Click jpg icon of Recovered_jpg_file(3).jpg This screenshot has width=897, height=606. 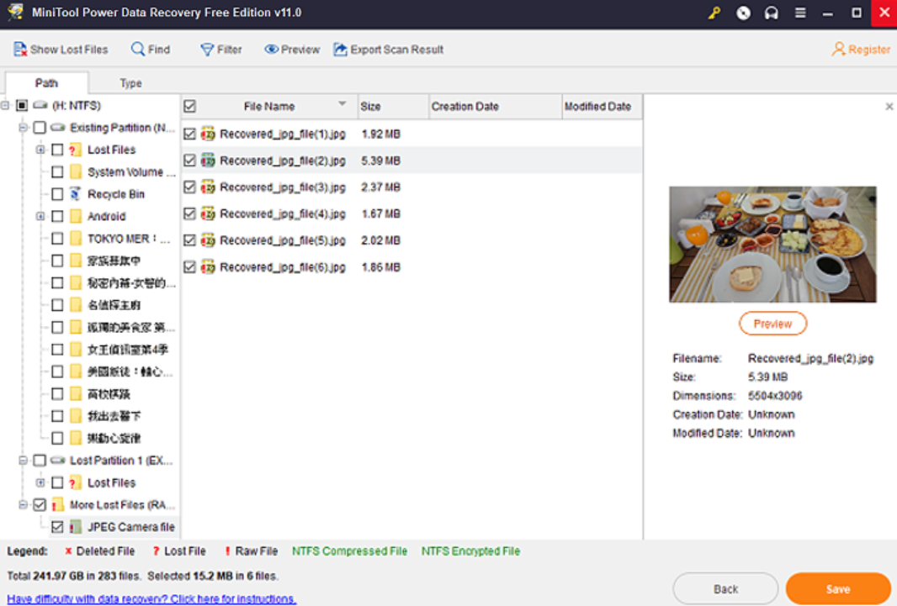pos(208,187)
